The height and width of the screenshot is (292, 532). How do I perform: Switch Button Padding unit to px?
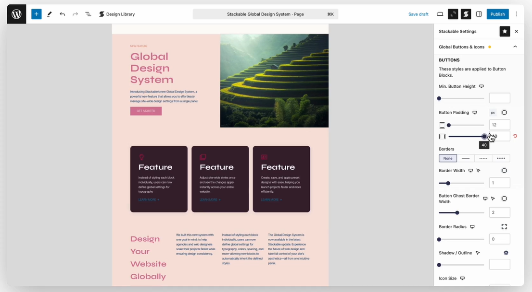tap(492, 112)
